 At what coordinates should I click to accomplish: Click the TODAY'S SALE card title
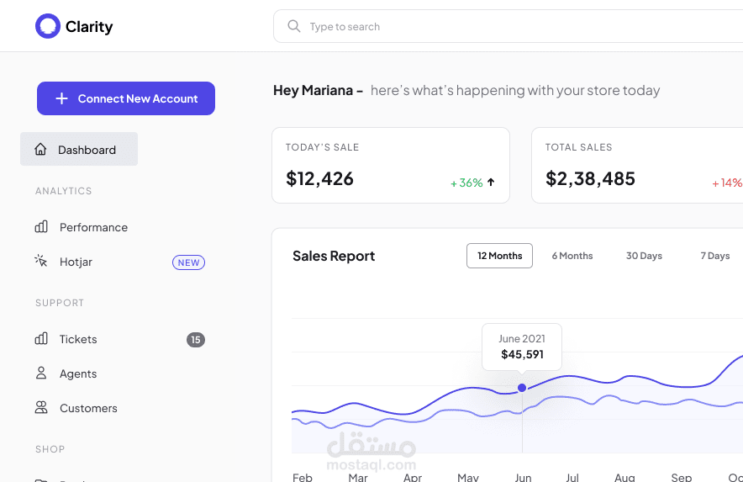(x=322, y=147)
